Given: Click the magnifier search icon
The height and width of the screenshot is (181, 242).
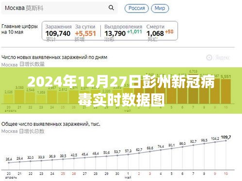Looking at the screenshot, I should coord(111,7).
